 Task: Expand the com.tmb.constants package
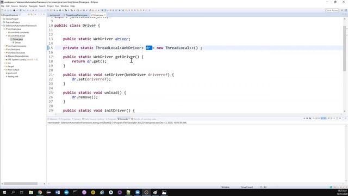coord(7,33)
